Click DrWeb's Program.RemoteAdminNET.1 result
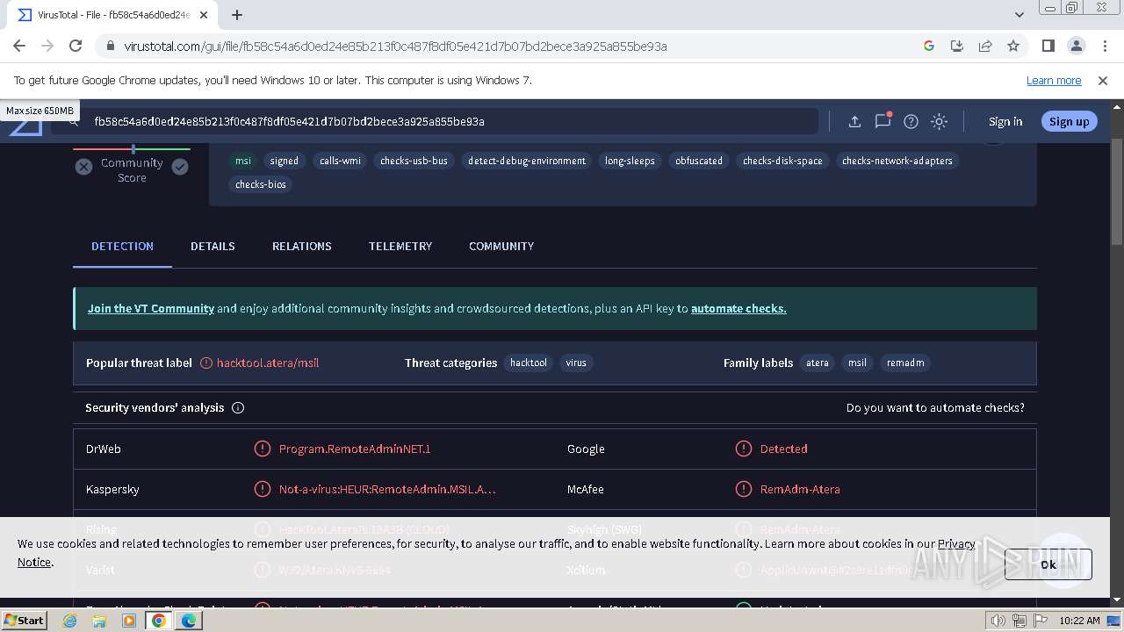This screenshot has height=632, width=1124. pos(355,449)
